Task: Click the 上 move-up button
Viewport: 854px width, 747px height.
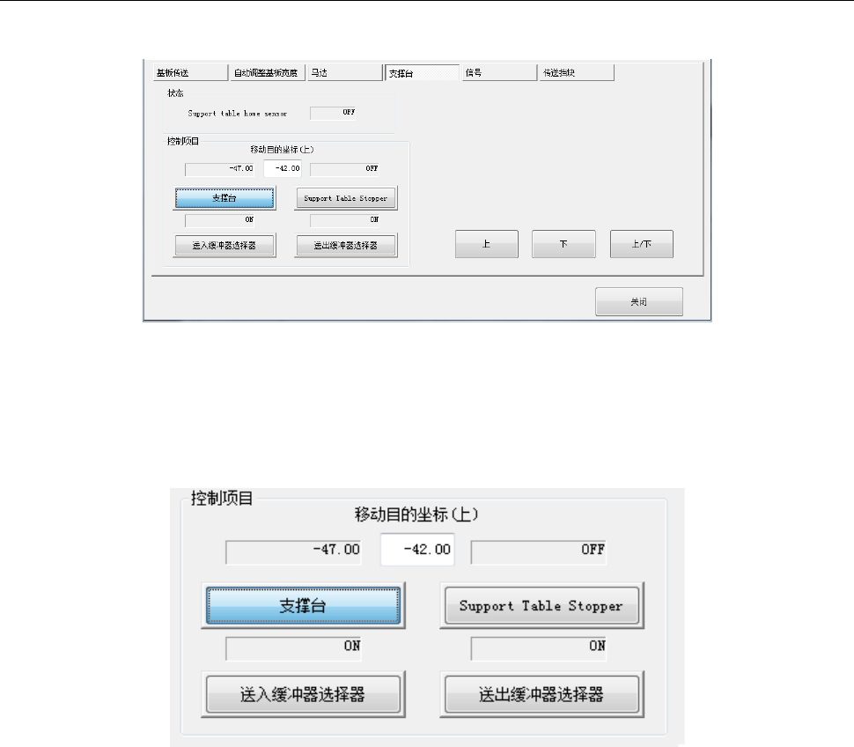Action: tap(486, 243)
